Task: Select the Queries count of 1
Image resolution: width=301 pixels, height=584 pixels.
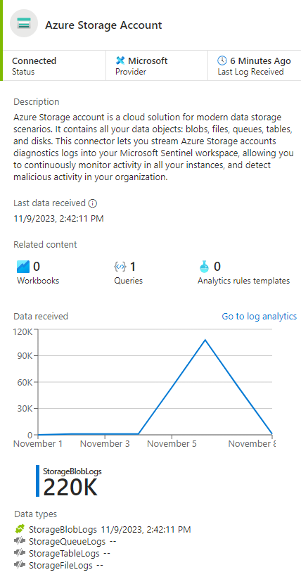Action: point(133,267)
